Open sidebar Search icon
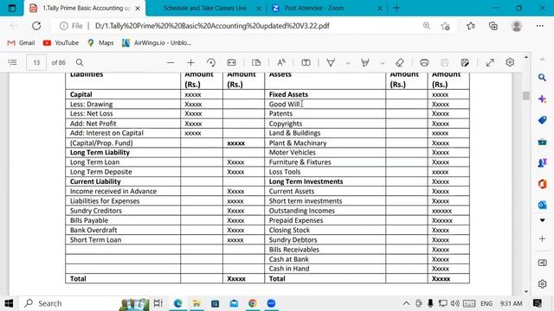Image resolution: width=554 pixels, height=311 pixels. click(543, 78)
